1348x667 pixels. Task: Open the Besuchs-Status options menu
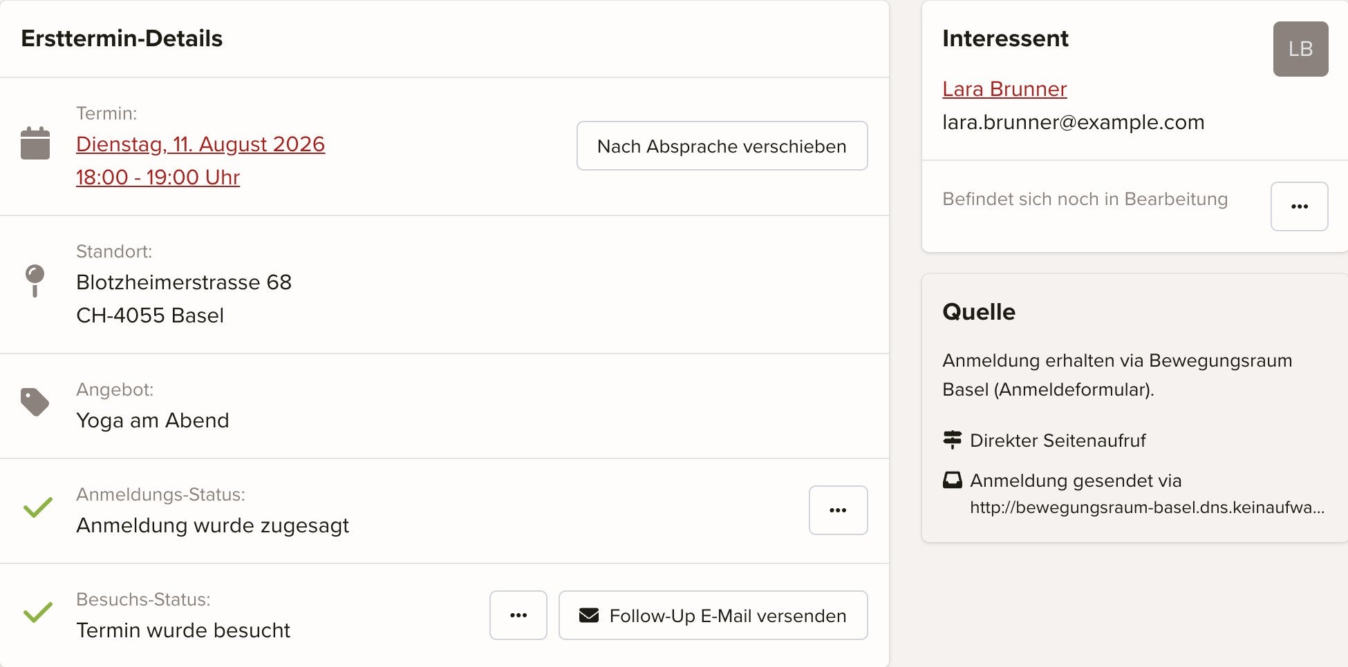(x=518, y=615)
